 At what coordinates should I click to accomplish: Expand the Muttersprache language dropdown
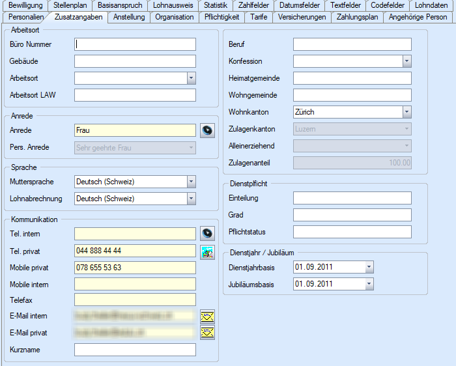coord(192,182)
